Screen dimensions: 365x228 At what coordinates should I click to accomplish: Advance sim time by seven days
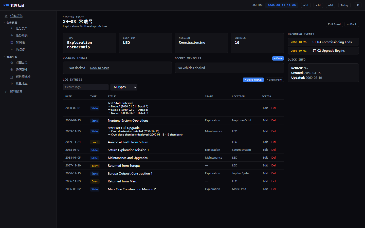[331, 5]
